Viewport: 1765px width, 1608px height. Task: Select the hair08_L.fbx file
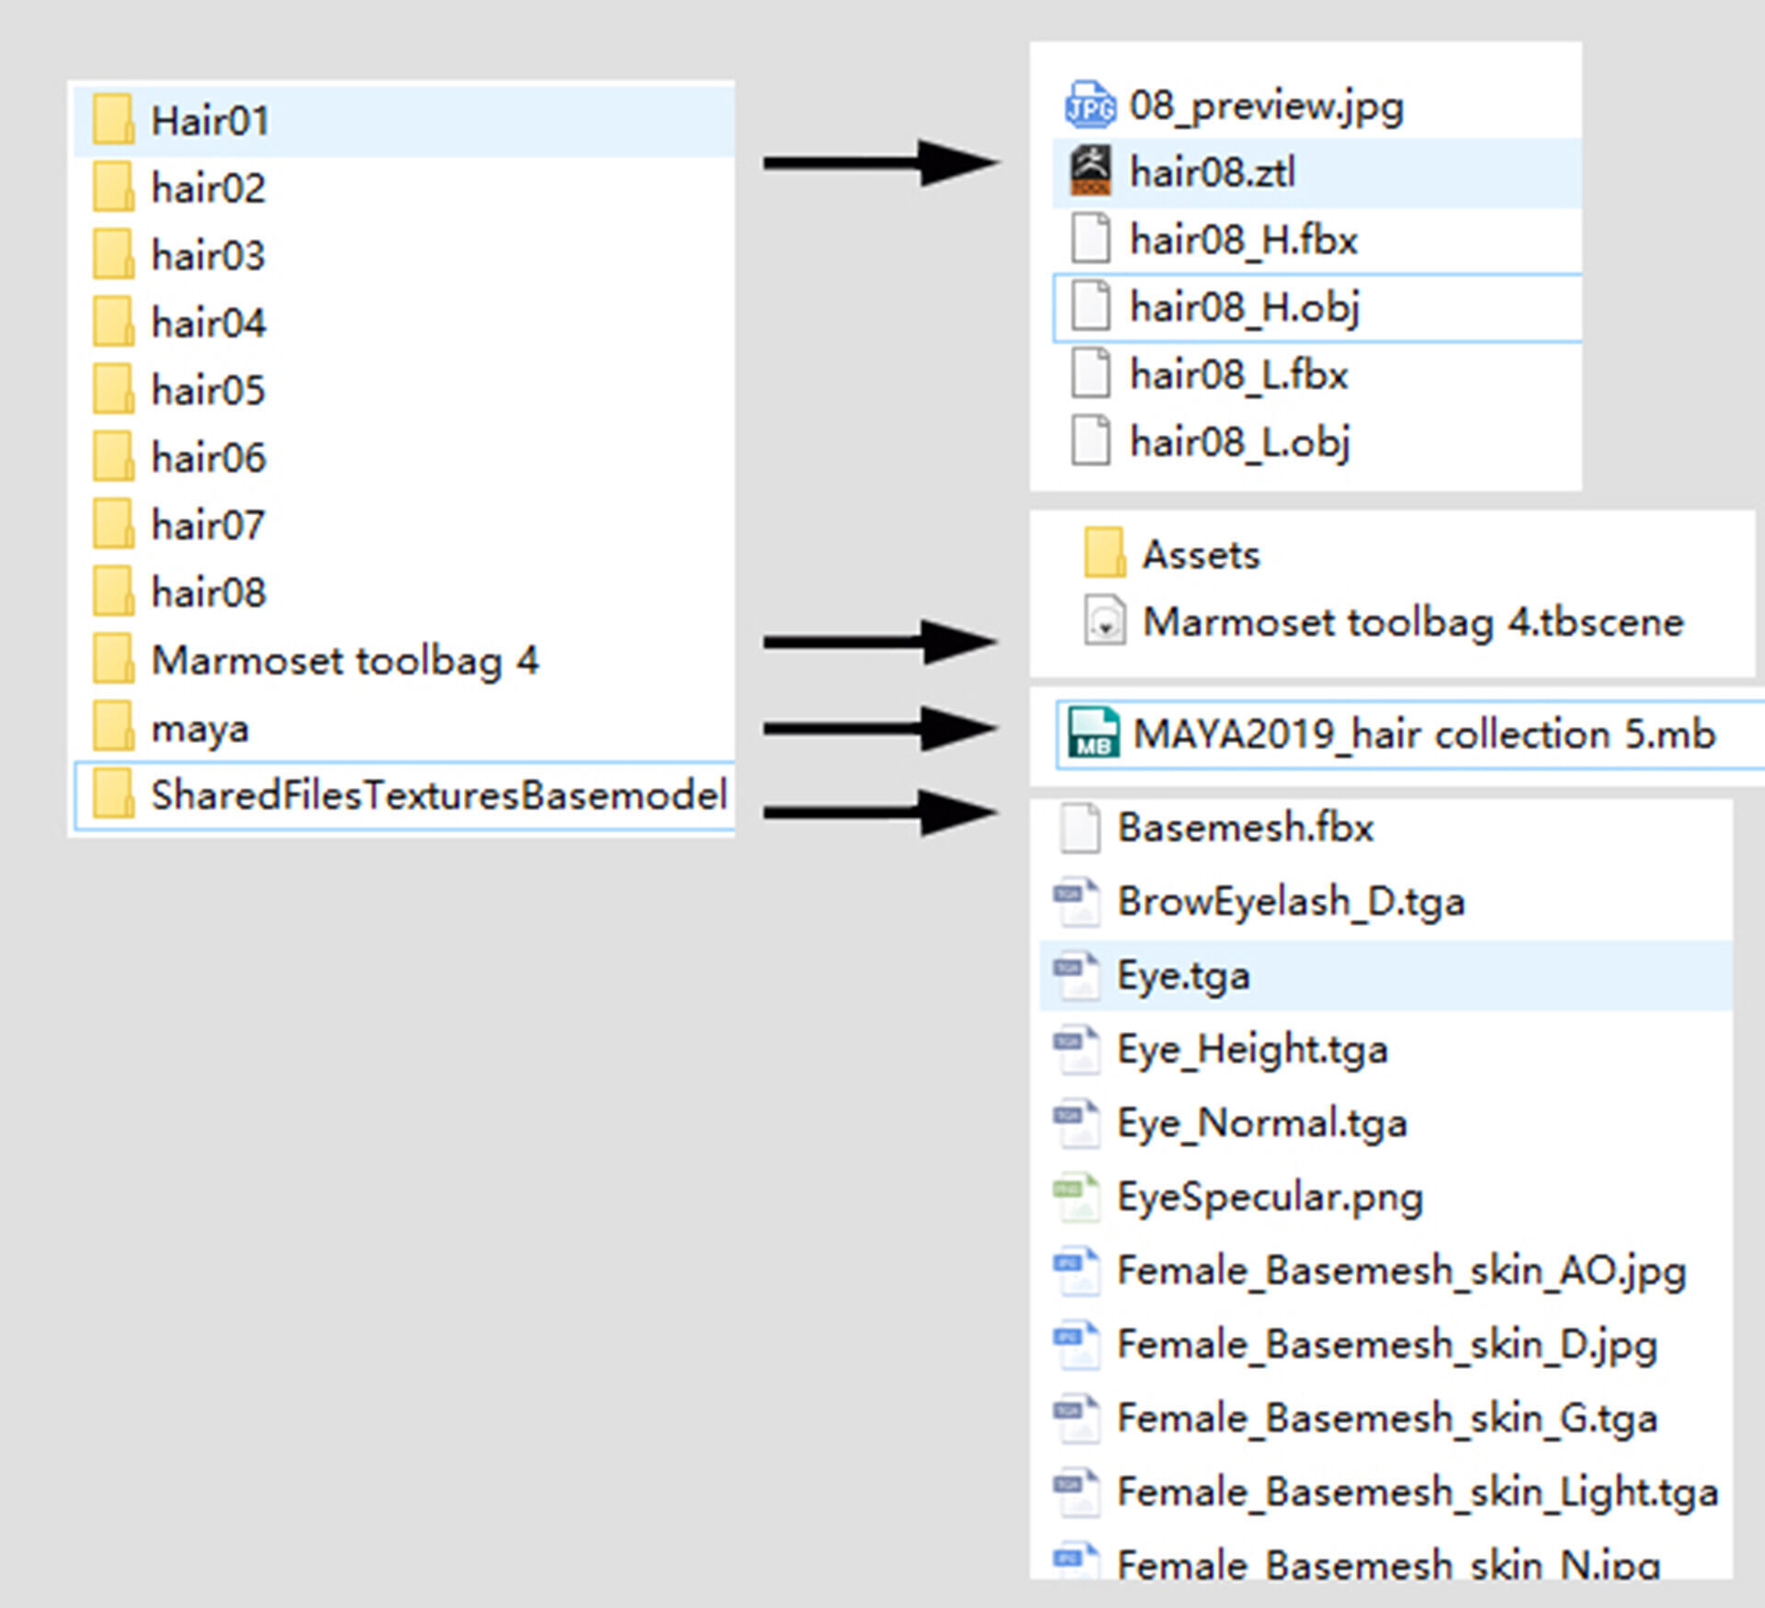pos(1238,375)
